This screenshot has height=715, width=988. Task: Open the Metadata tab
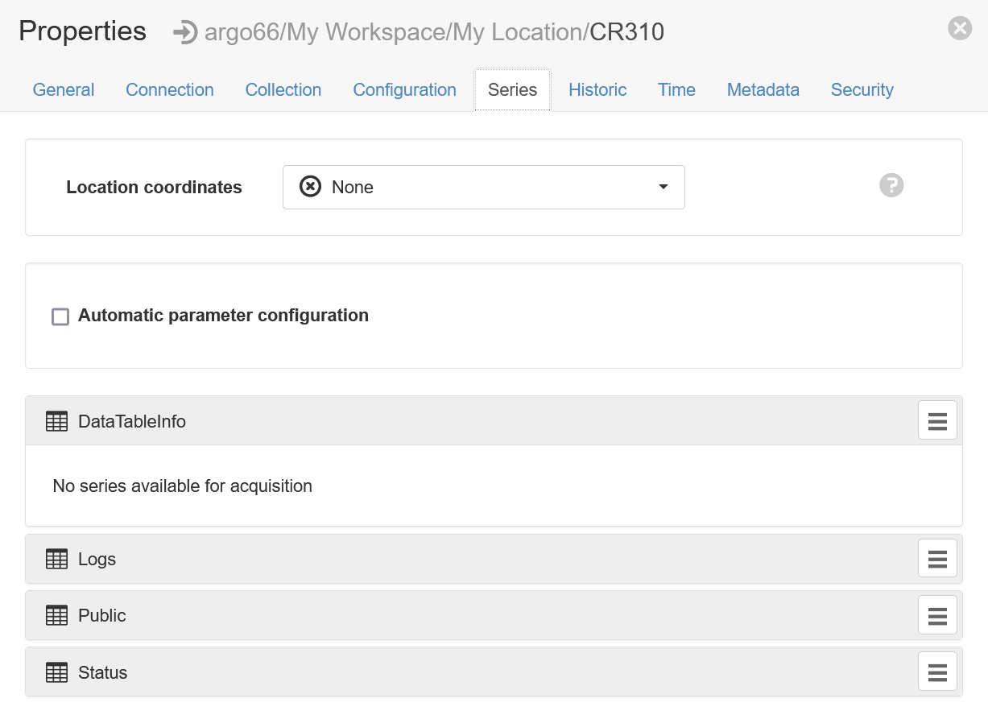pos(763,89)
